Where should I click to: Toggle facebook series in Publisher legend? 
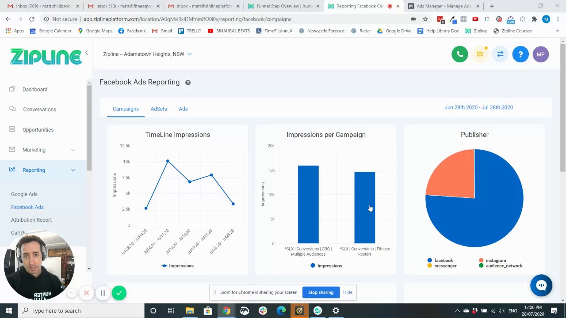(x=440, y=261)
